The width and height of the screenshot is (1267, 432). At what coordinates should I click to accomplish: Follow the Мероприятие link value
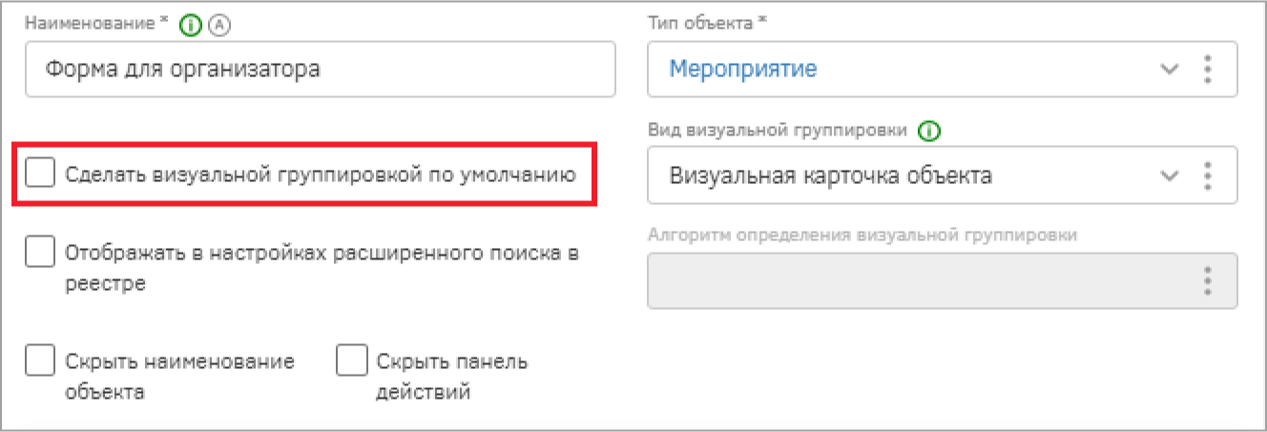(x=742, y=69)
